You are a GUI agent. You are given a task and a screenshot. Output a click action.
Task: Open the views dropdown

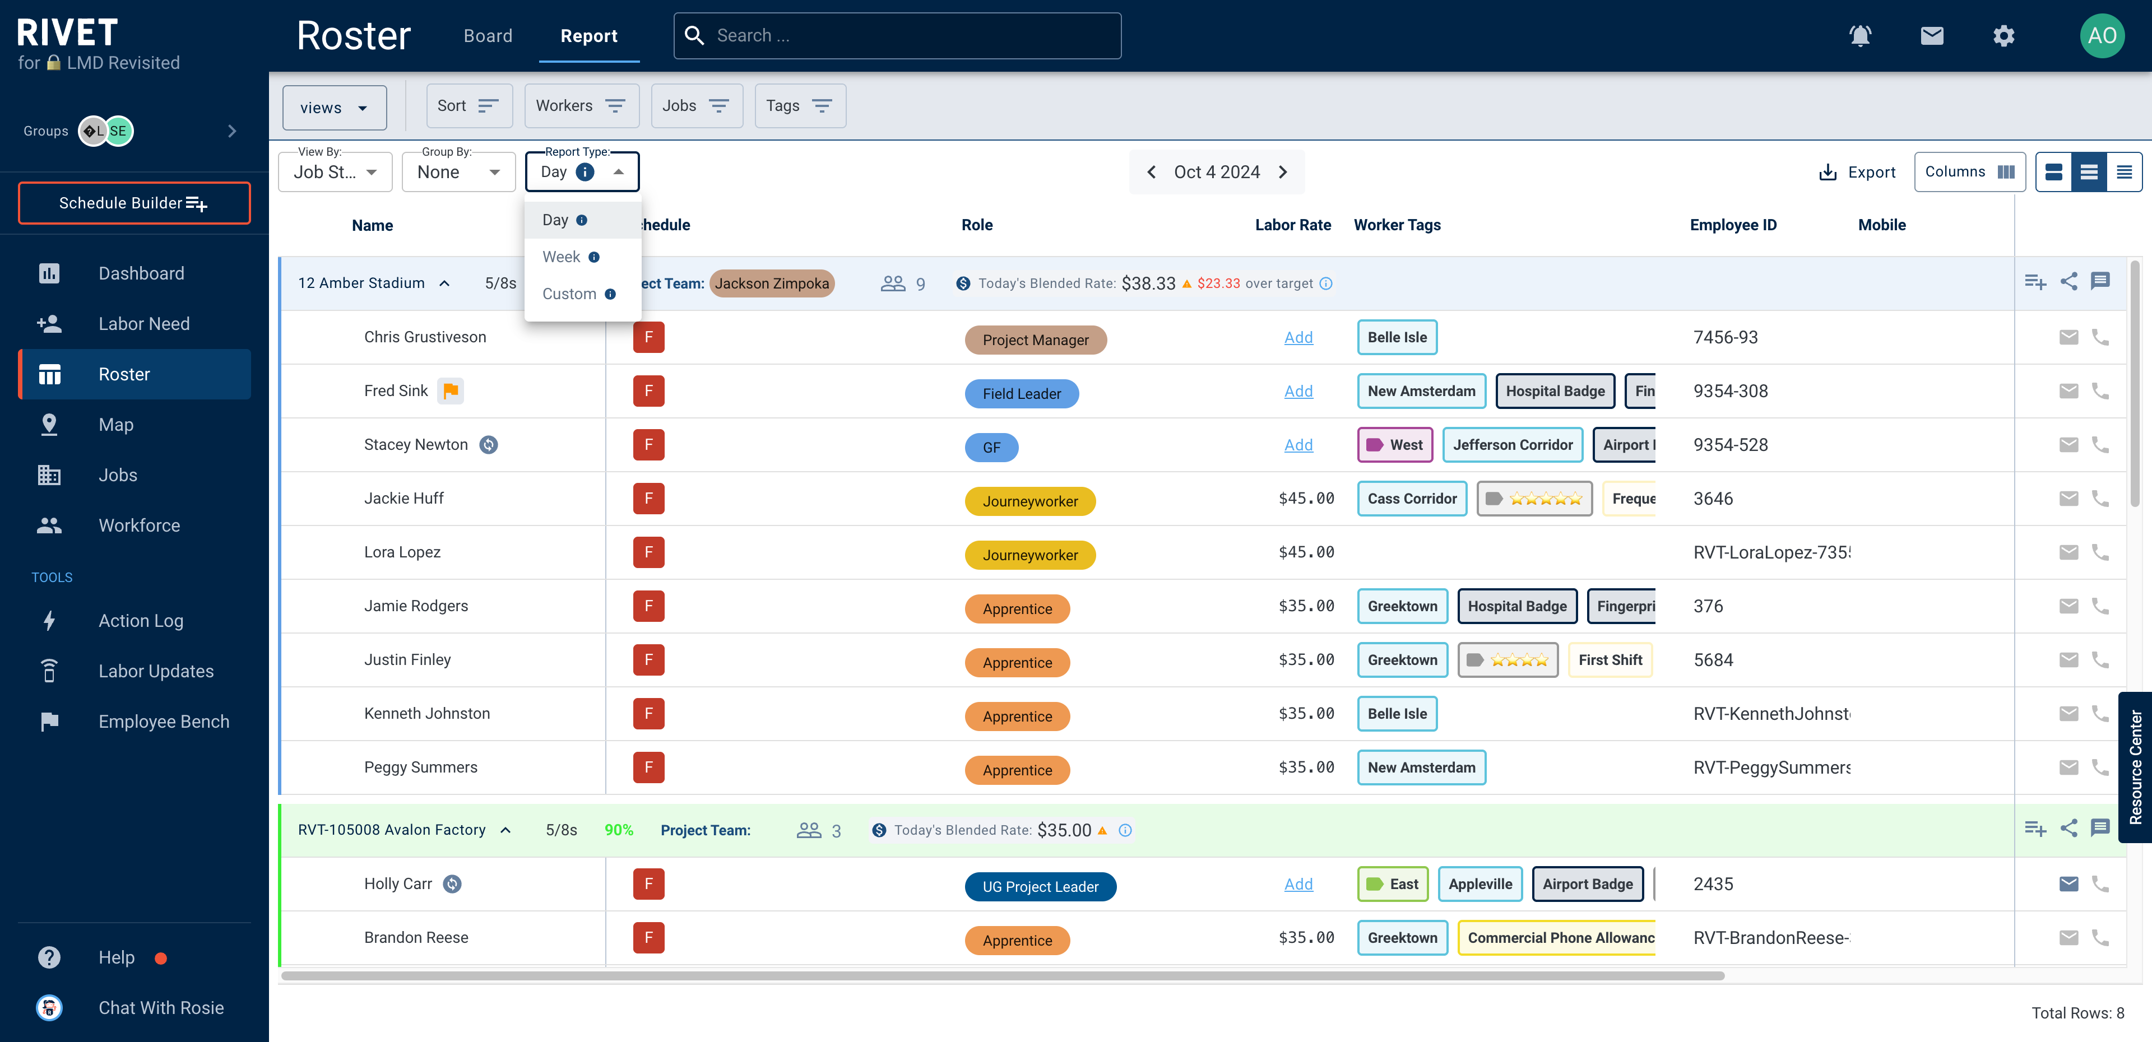pos(334,108)
